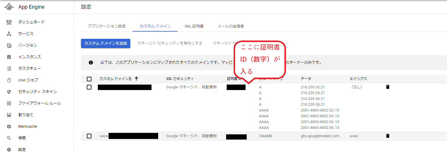Select IPv6 address 2001:4860:4802:36::15
Screen dimensions: 447x152
pyautogui.click(x=320, y=122)
